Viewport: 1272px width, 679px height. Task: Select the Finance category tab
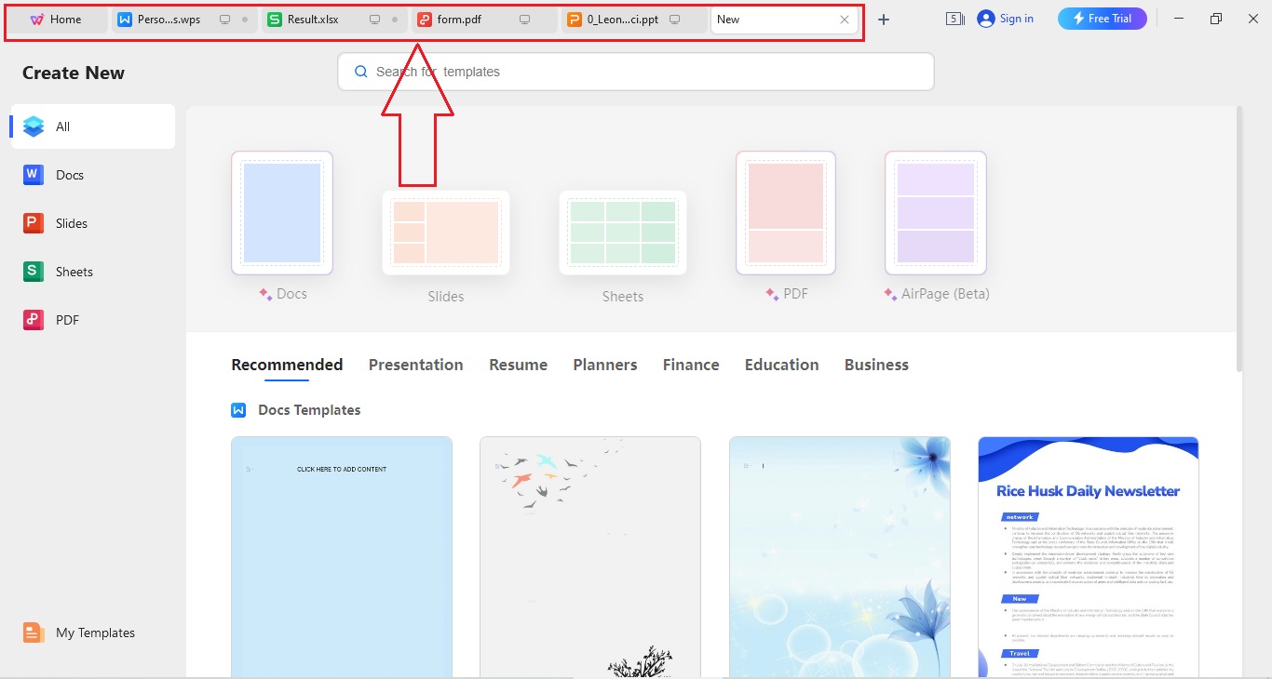(x=691, y=365)
